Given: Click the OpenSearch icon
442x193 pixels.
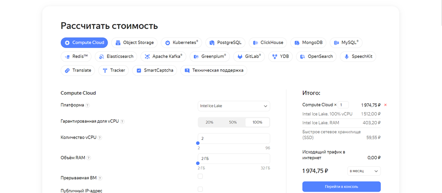Looking at the screenshot, I should (303, 57).
